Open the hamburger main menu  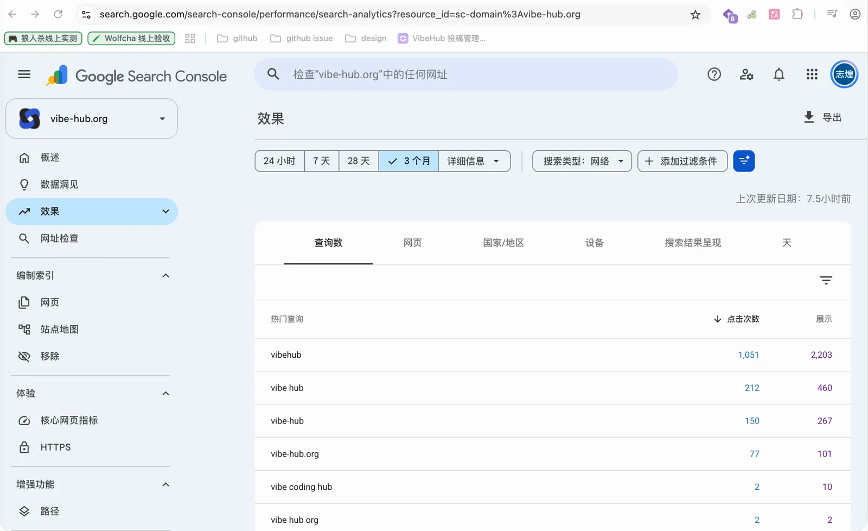tap(24, 74)
